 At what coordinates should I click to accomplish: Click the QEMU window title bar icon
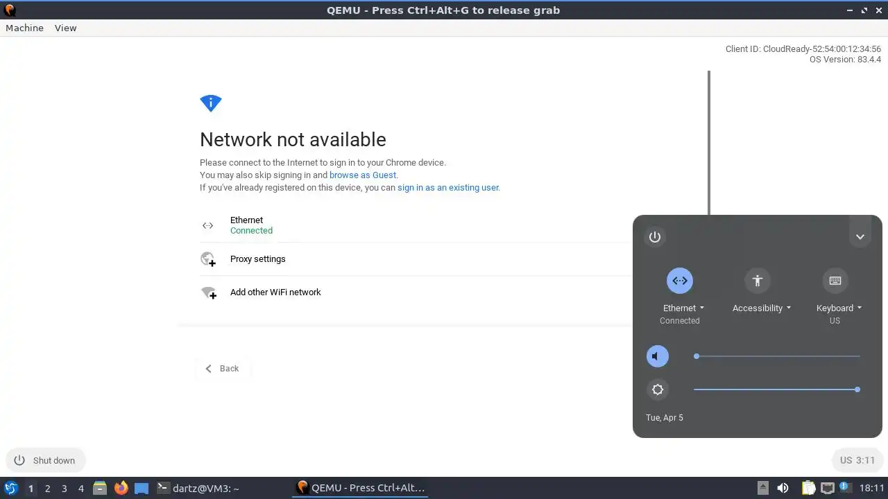[9, 10]
